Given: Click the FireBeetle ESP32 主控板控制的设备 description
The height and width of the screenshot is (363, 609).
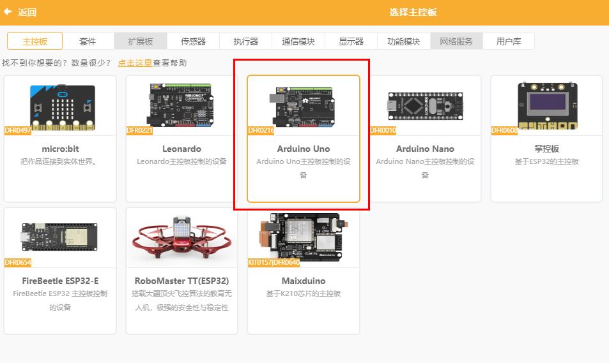Looking at the screenshot, I should [x=60, y=300].
